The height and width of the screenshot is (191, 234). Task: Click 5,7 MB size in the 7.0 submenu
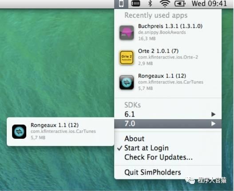tap(38, 137)
